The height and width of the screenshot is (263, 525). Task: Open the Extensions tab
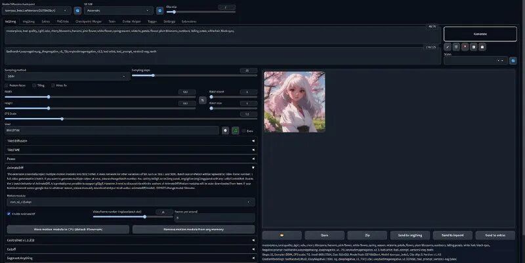click(189, 22)
